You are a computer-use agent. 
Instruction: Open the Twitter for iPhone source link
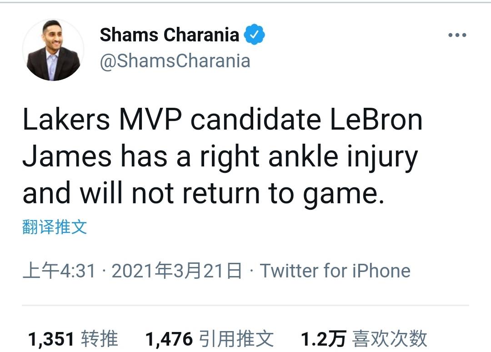(x=335, y=271)
